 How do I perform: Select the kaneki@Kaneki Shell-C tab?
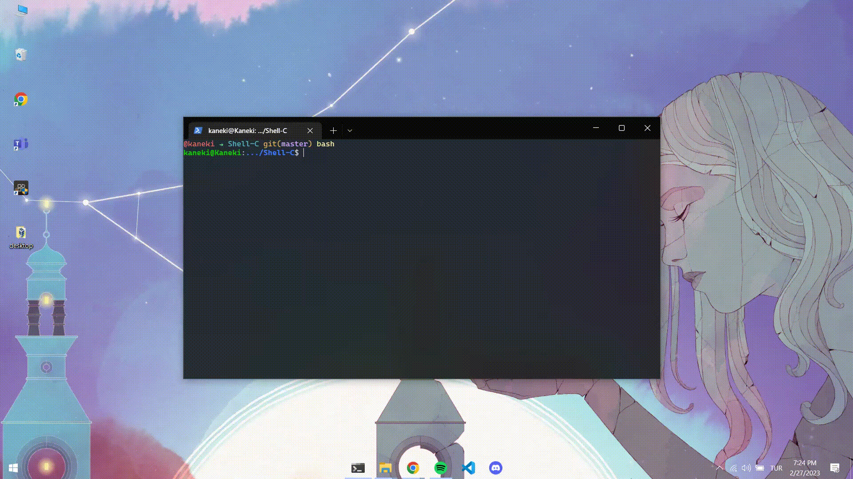click(x=247, y=130)
